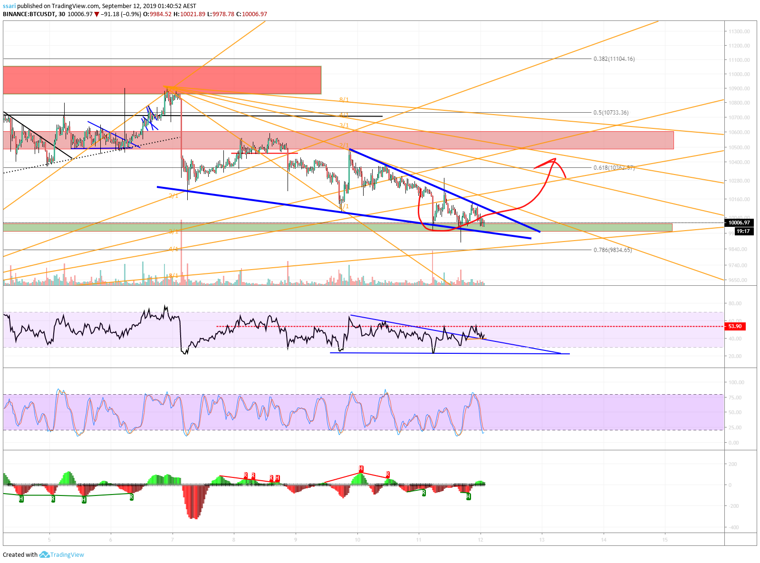Screen dimensions: 760x563
Task: Click the date label 10 on time axis
Action: [357, 540]
